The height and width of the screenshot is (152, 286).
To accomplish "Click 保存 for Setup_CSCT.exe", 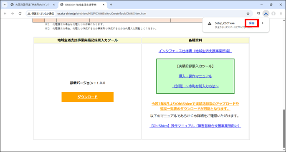I will coord(252,23).
